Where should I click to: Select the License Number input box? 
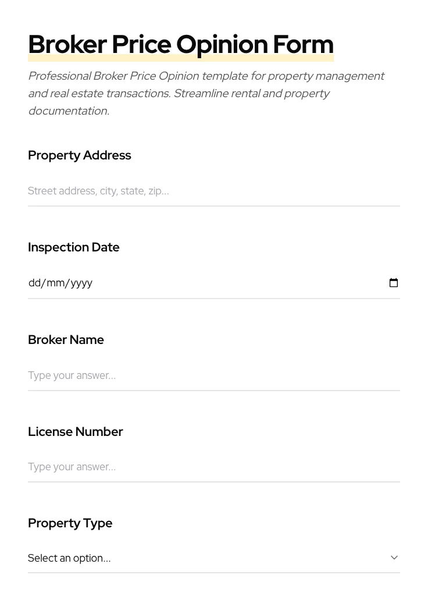[x=214, y=467]
